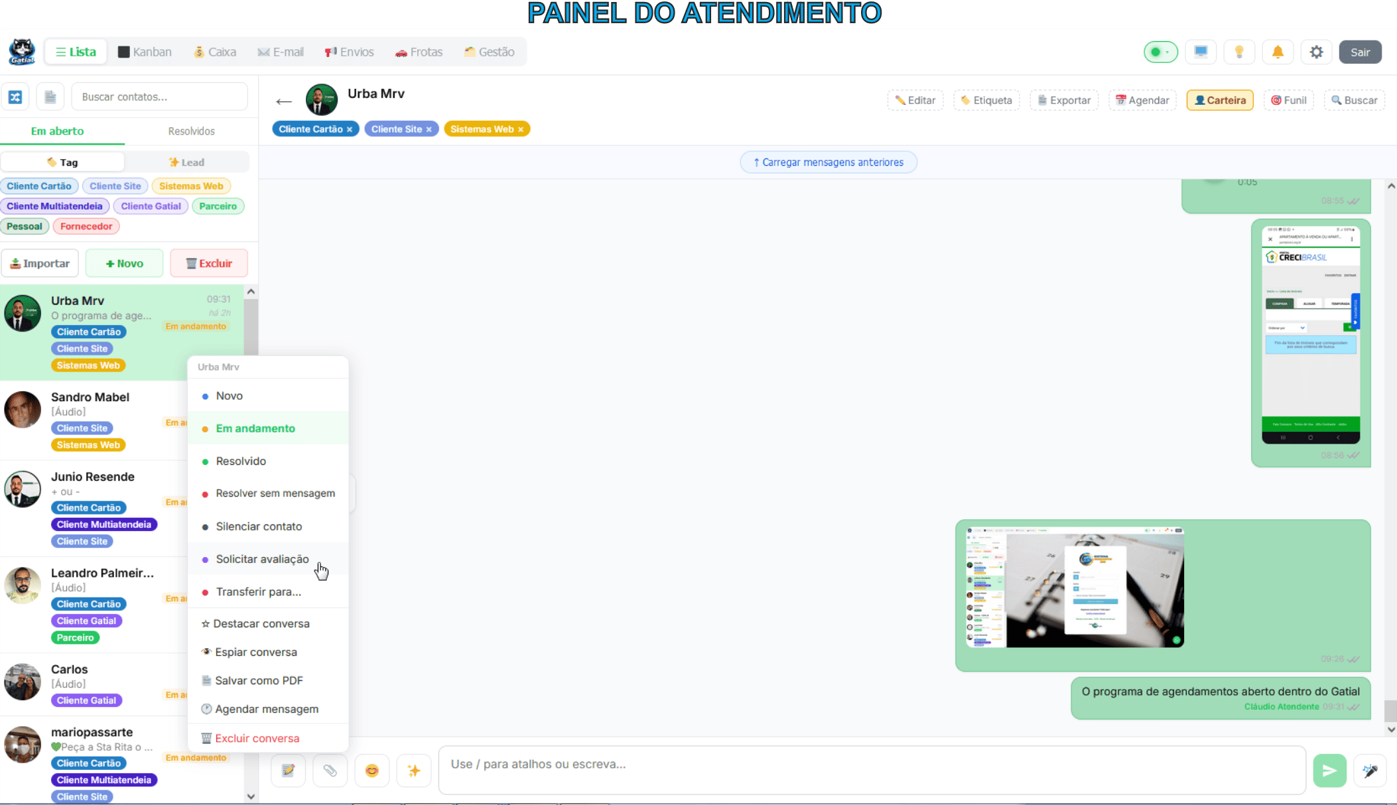Click Urba Mrv avatar in chat header
The width and height of the screenshot is (1397, 805).
(322, 100)
